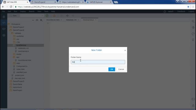Viewport: 196px width, 110px height.
Task: Switch to the SAPUI5 Explored browser tab
Action: click(x=96, y=2)
